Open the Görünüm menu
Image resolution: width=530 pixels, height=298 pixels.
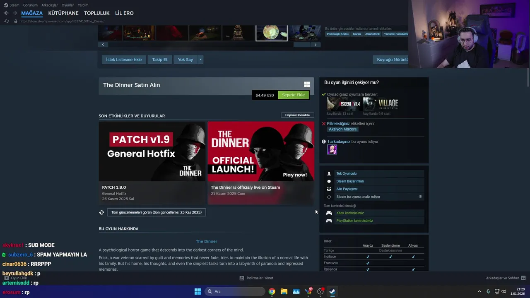pyautogui.click(x=30, y=5)
